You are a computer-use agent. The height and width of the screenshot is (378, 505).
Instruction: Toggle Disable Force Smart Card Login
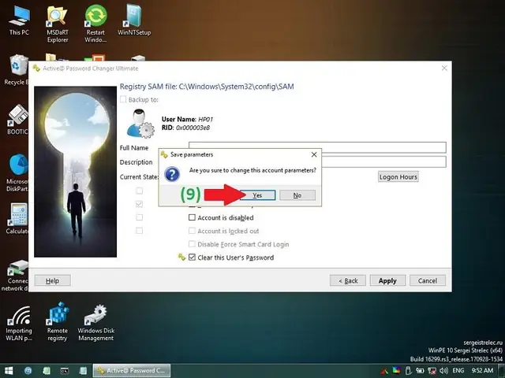[x=192, y=244]
